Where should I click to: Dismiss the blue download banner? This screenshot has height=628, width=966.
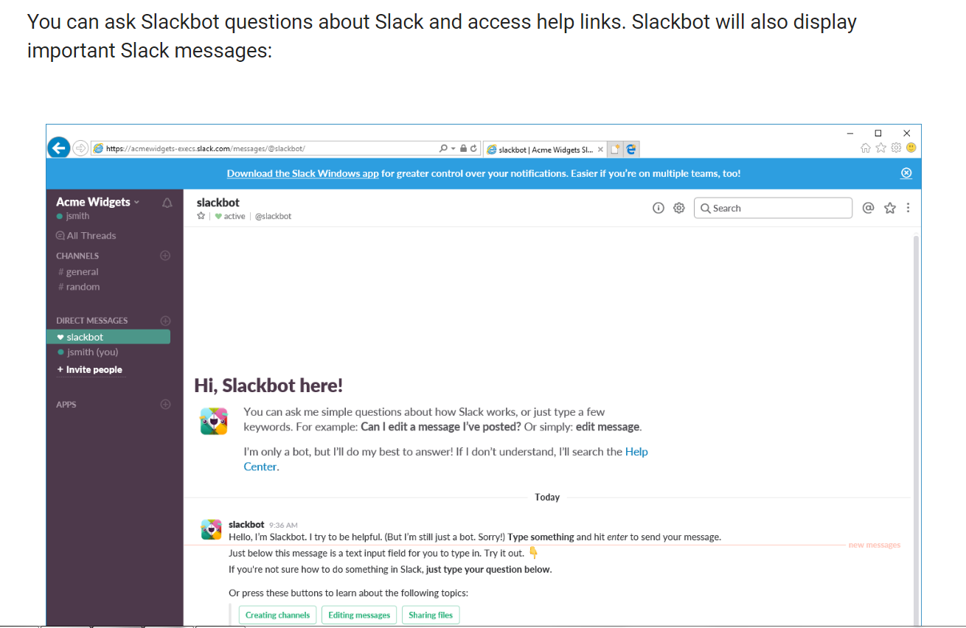pos(906,173)
